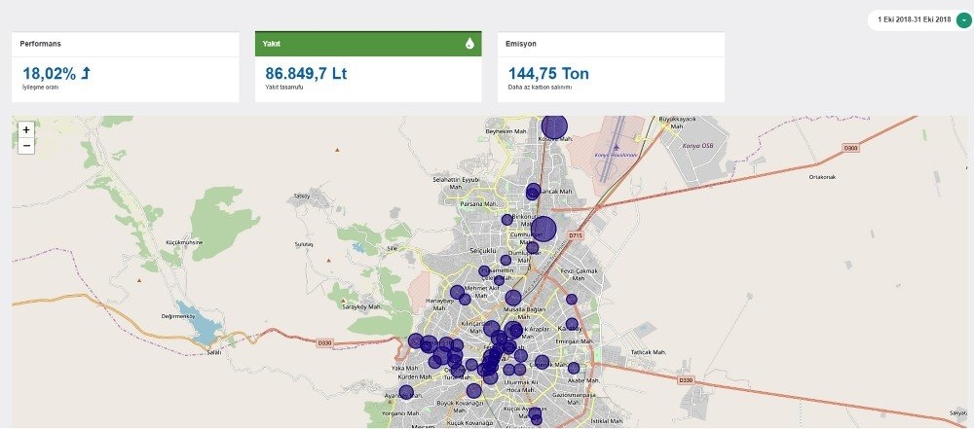Click the fuel droplet icon in Yakıt card
This screenshot has height=429, width=974.
(468, 44)
